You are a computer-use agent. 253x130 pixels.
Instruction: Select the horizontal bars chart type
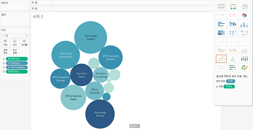tap(221, 24)
